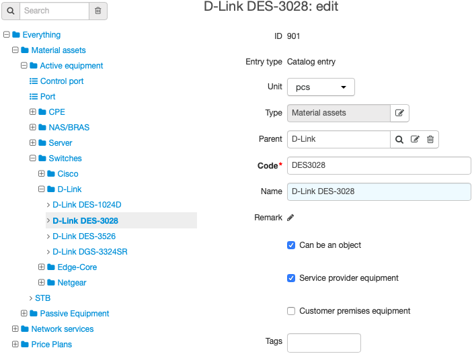472x354 pixels.
Task: Expand the Price Plans tree node
Action: (15, 344)
